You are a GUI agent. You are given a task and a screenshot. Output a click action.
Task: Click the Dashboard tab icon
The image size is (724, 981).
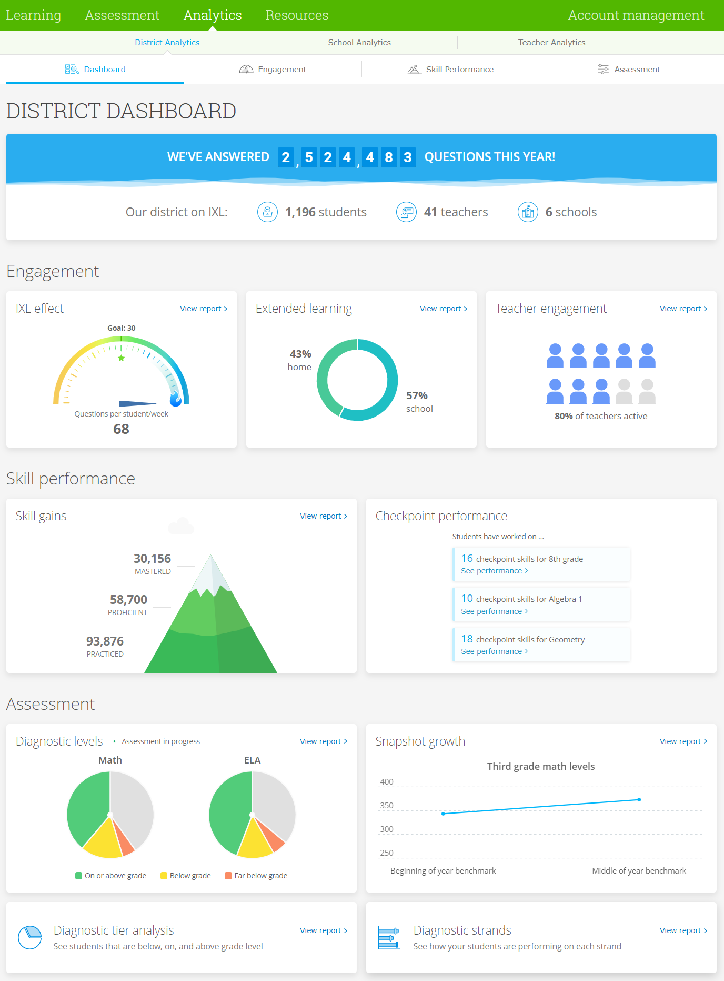click(x=72, y=69)
